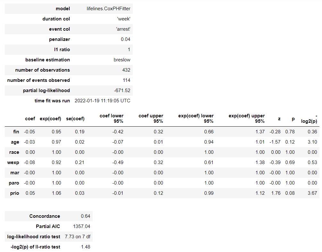Click the baseline estimation value 'breslow'

coord(122,60)
